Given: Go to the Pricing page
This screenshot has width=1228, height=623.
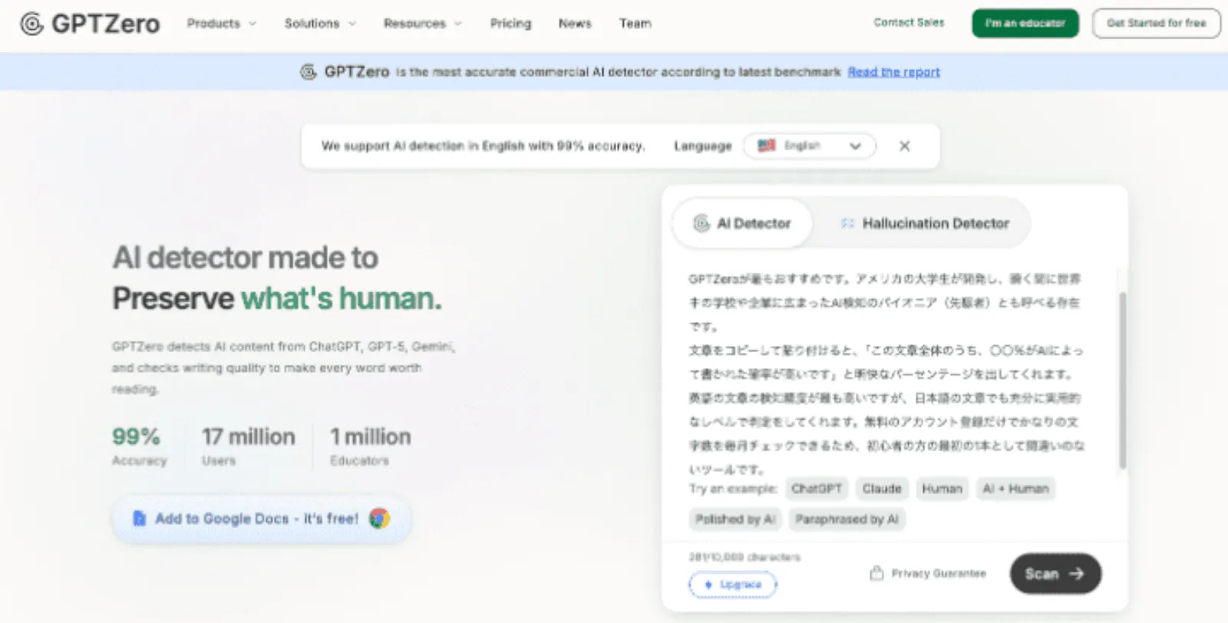Looking at the screenshot, I should coord(510,24).
